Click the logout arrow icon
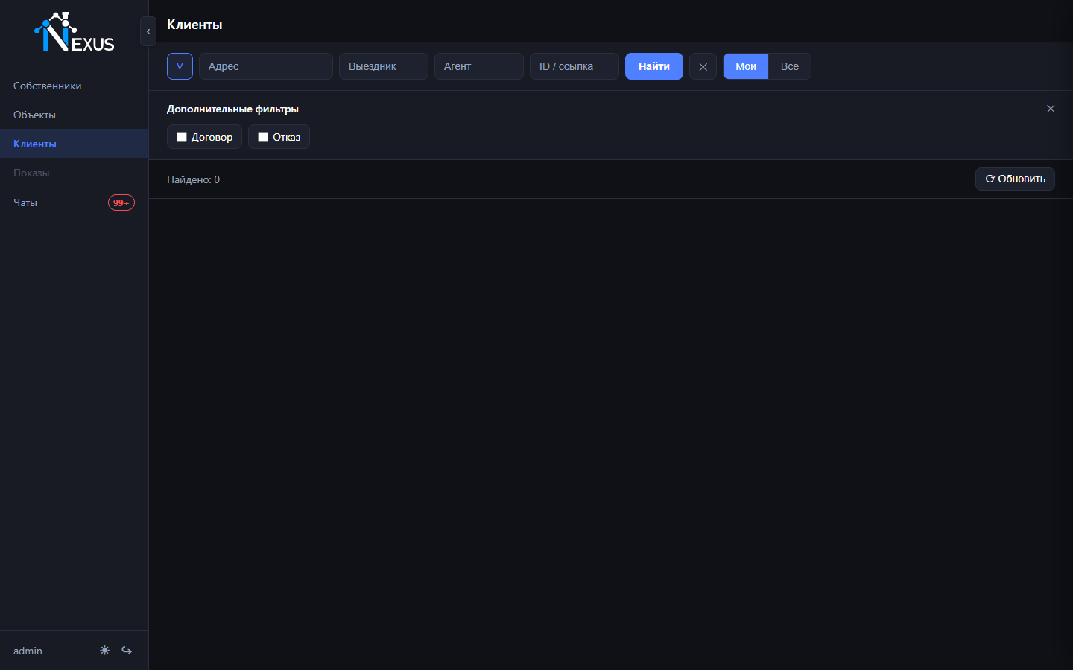1073x670 pixels. [127, 650]
